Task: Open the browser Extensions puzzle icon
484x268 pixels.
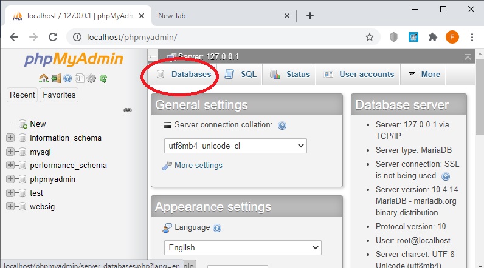Action: [x=433, y=37]
